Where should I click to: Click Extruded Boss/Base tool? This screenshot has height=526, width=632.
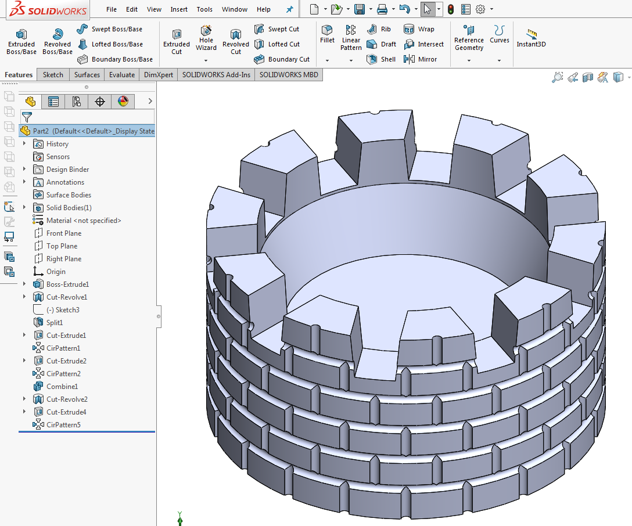coord(21,41)
